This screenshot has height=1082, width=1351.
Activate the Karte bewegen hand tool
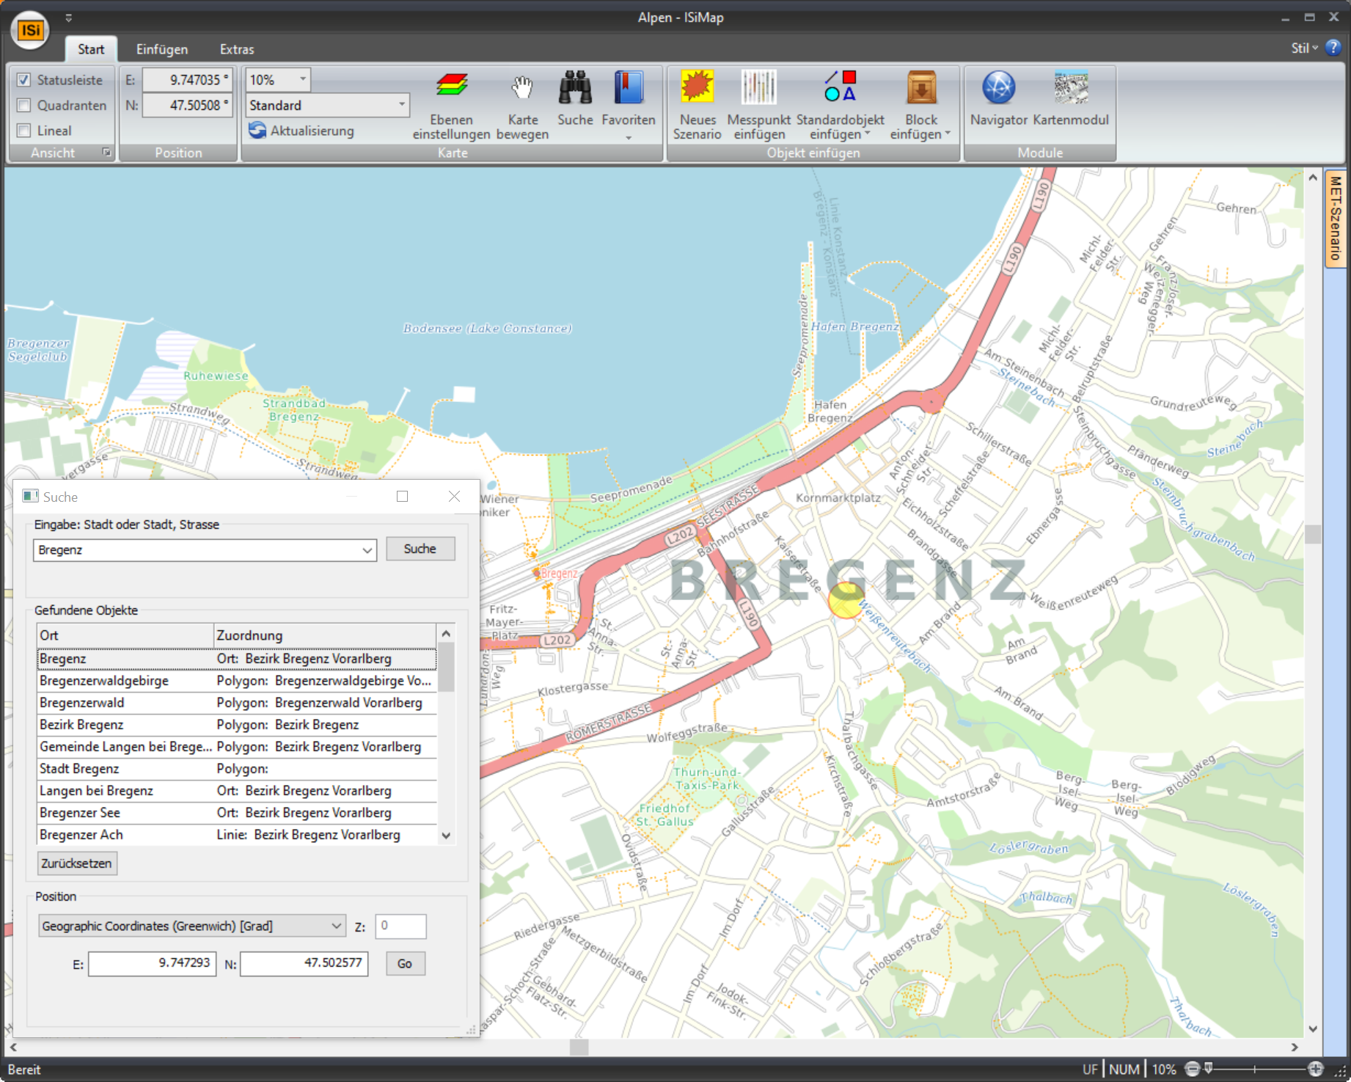click(x=522, y=105)
